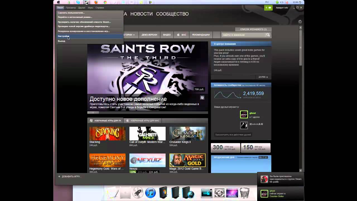Click the magnifier search icon
Viewport: 357px width, 201px height.
pyautogui.click(x=268, y=35)
